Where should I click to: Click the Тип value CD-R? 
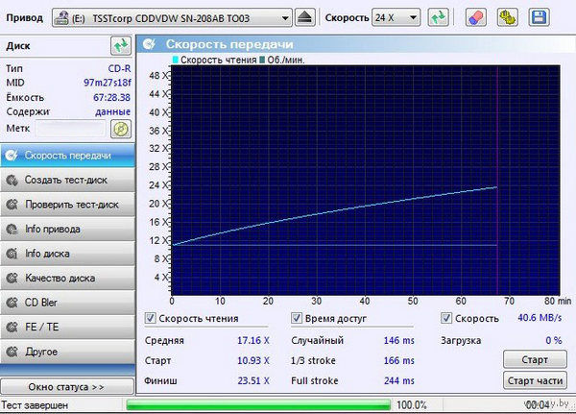click(119, 68)
